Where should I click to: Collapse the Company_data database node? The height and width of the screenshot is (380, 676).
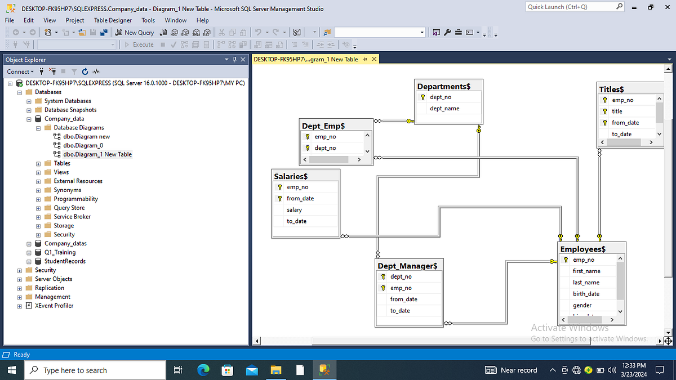(29, 119)
